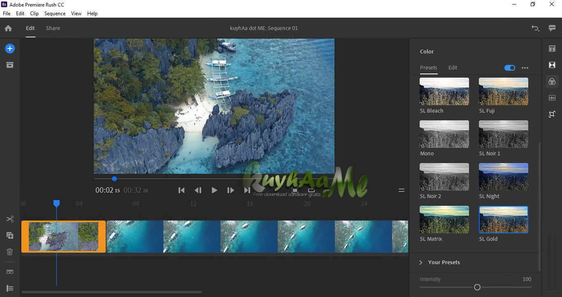Open the Project panel icon

coord(10,65)
